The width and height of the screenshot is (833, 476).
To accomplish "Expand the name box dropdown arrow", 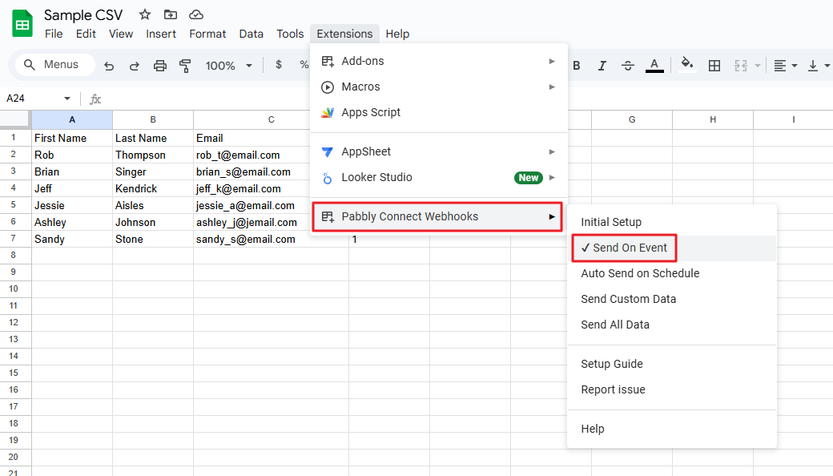I will tap(67, 99).
